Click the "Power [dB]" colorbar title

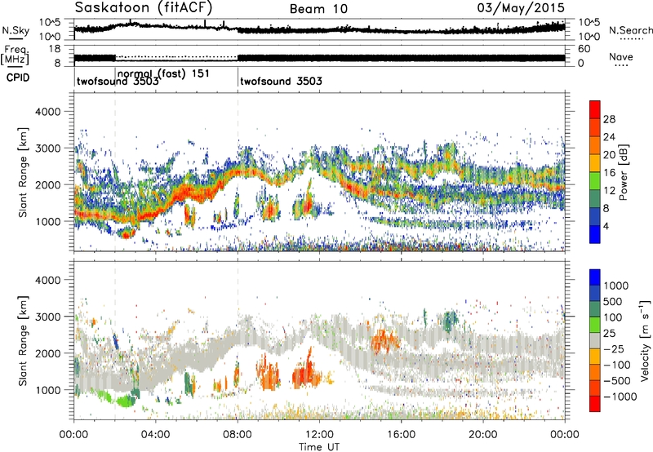[623, 172]
